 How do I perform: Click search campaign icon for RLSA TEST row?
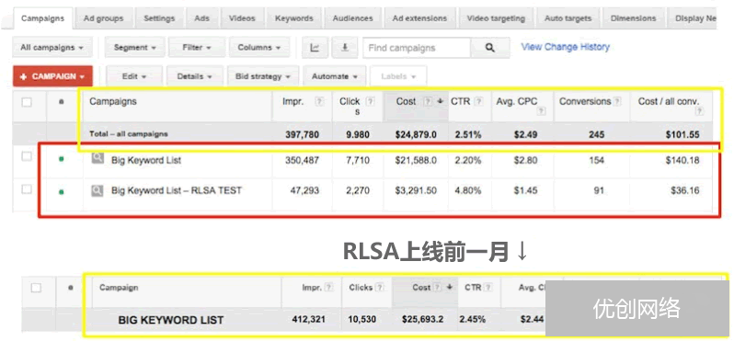[97, 190]
